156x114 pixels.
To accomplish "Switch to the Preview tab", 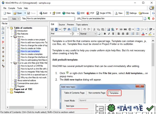I will [71, 25].
